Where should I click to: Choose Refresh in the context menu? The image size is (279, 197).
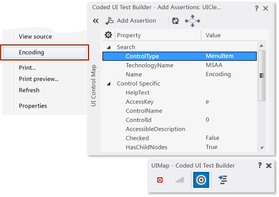pyautogui.click(x=29, y=90)
